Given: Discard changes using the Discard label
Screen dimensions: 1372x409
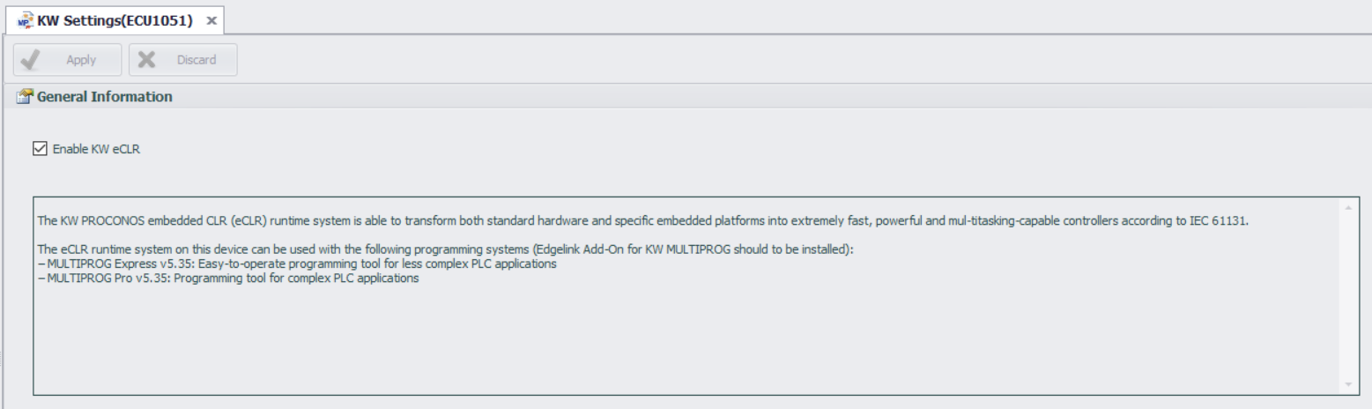Looking at the screenshot, I should click(x=196, y=60).
